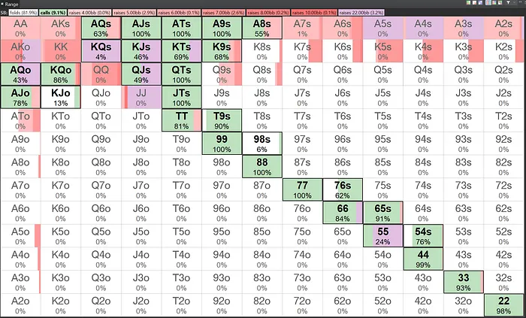Click the AQs 63% hand cell
Screen dimensions: 526x318
101,29
